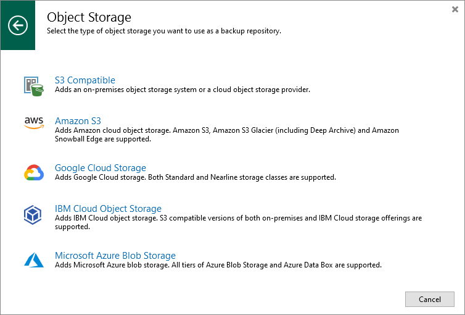This screenshot has width=465, height=315.
Task: Select the Amazon S3 option
Action: point(78,121)
